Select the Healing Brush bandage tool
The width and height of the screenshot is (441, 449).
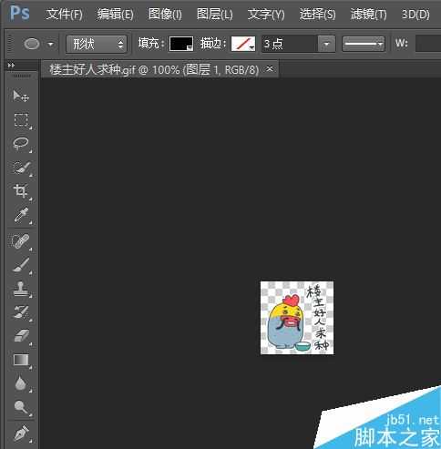20,241
